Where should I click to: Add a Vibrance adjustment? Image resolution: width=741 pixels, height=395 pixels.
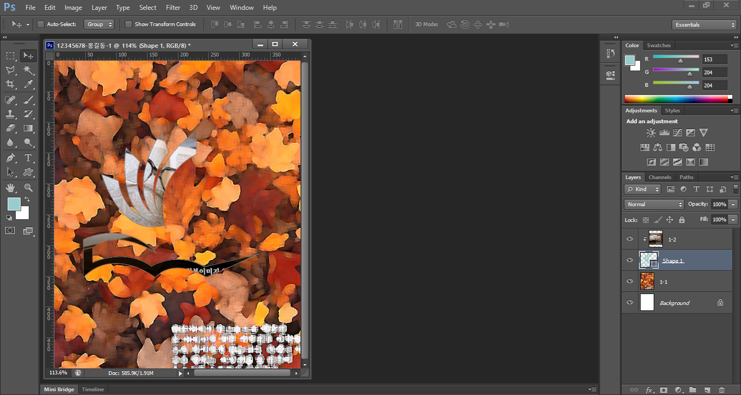click(x=704, y=132)
